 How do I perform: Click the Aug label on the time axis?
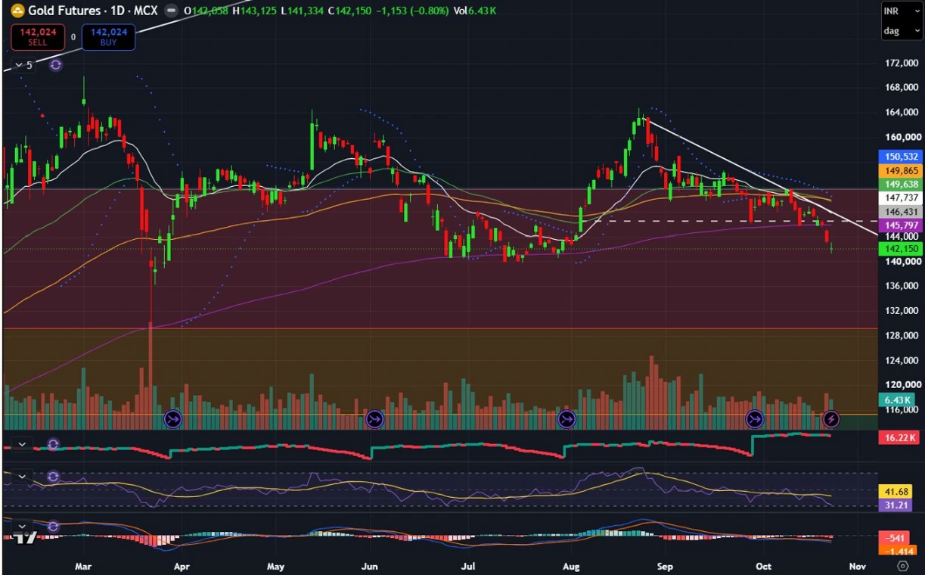(572, 566)
